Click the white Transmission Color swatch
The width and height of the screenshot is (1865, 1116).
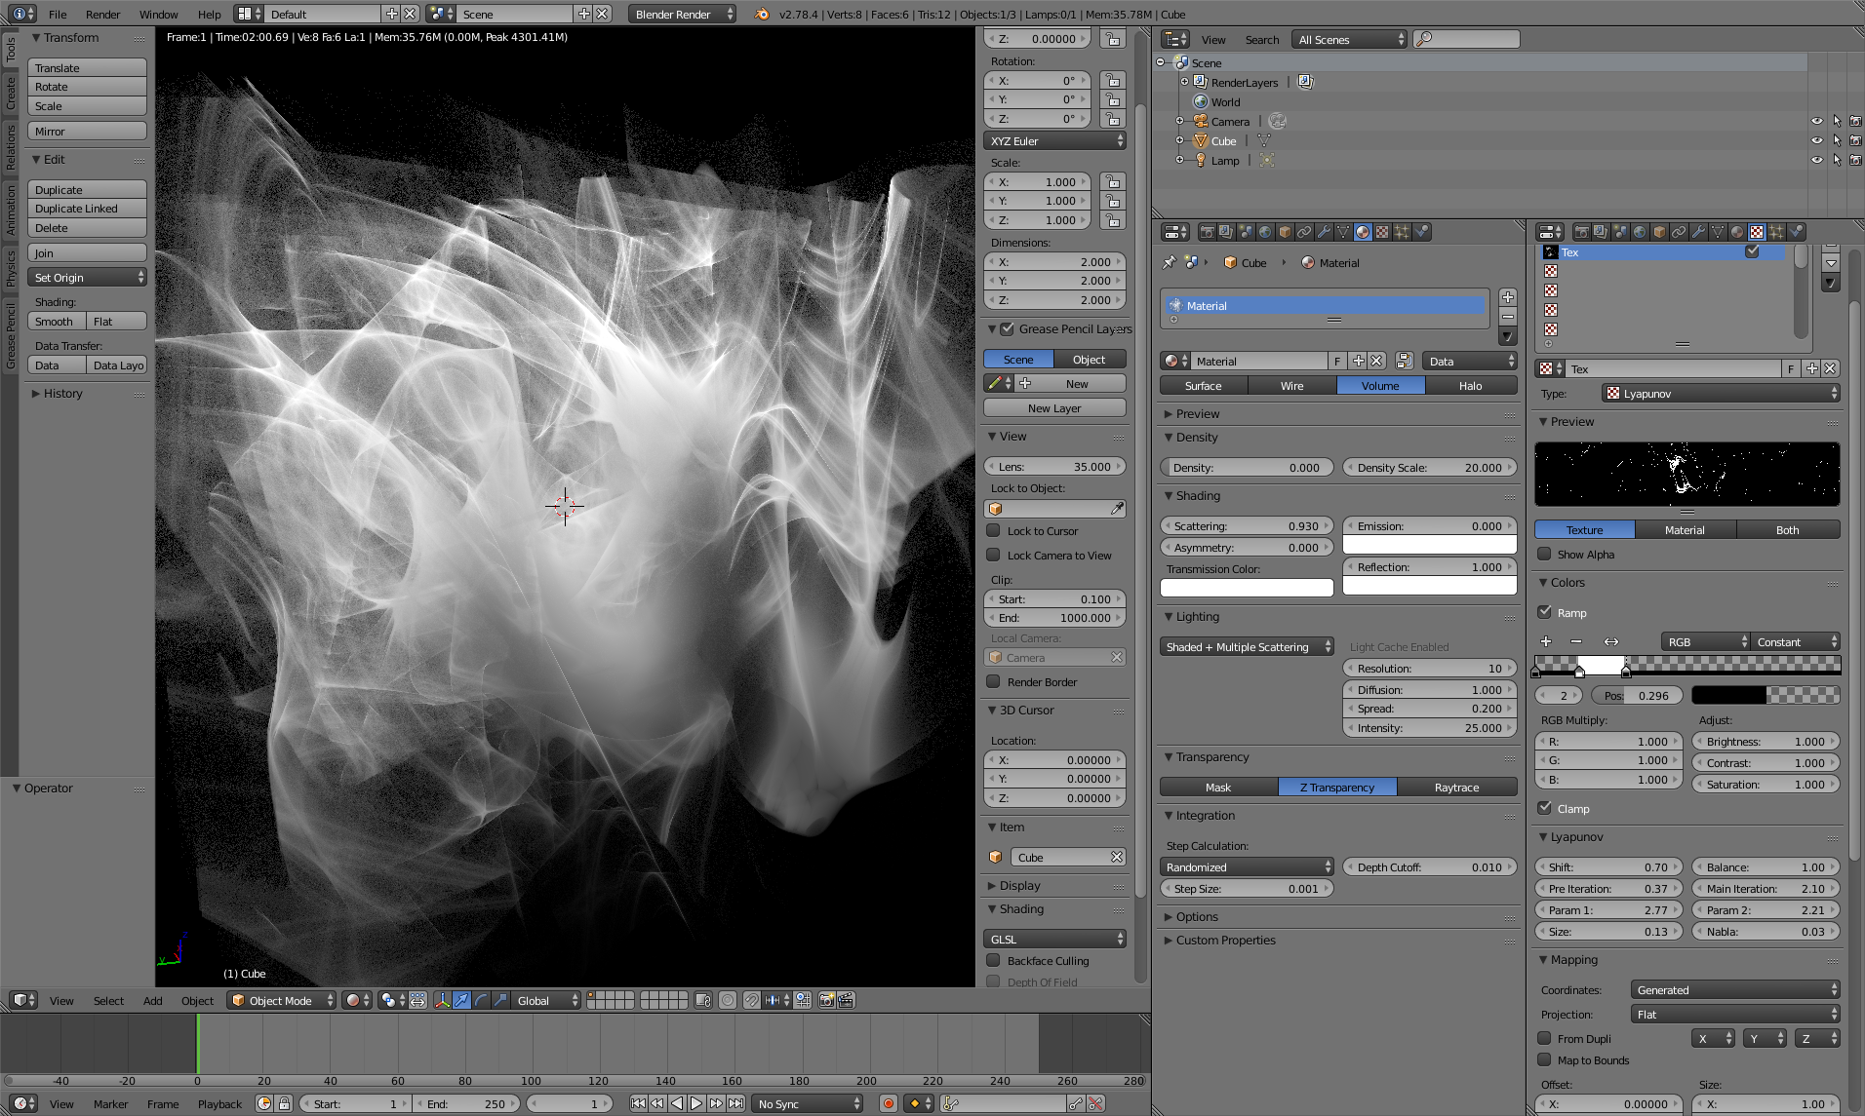pyautogui.click(x=1247, y=588)
